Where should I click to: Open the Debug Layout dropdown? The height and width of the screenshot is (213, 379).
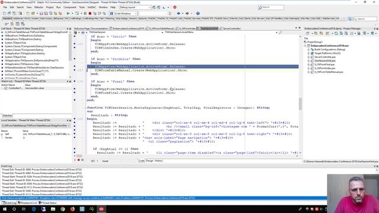click(x=149, y=8)
